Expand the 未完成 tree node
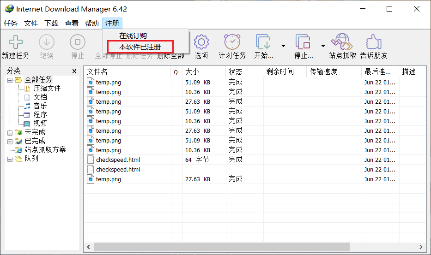This screenshot has width=431, height=255. [x=10, y=133]
